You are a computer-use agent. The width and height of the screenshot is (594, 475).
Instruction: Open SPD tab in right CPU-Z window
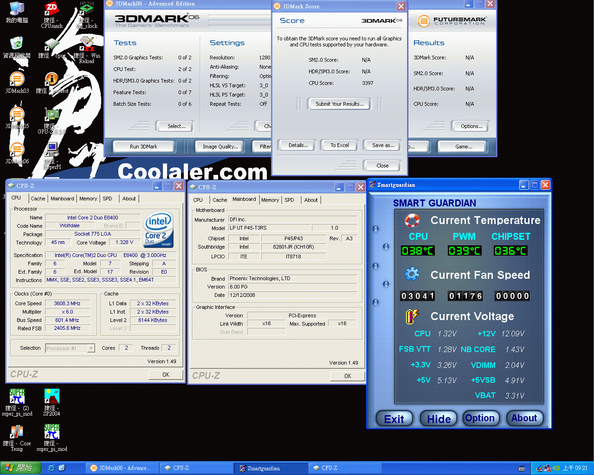pyautogui.click(x=290, y=200)
